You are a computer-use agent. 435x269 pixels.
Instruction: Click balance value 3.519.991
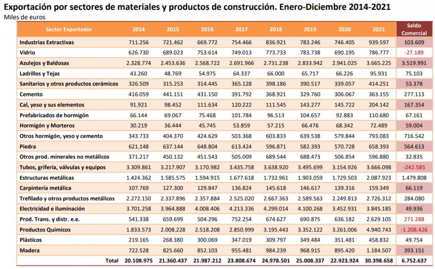[414, 63]
